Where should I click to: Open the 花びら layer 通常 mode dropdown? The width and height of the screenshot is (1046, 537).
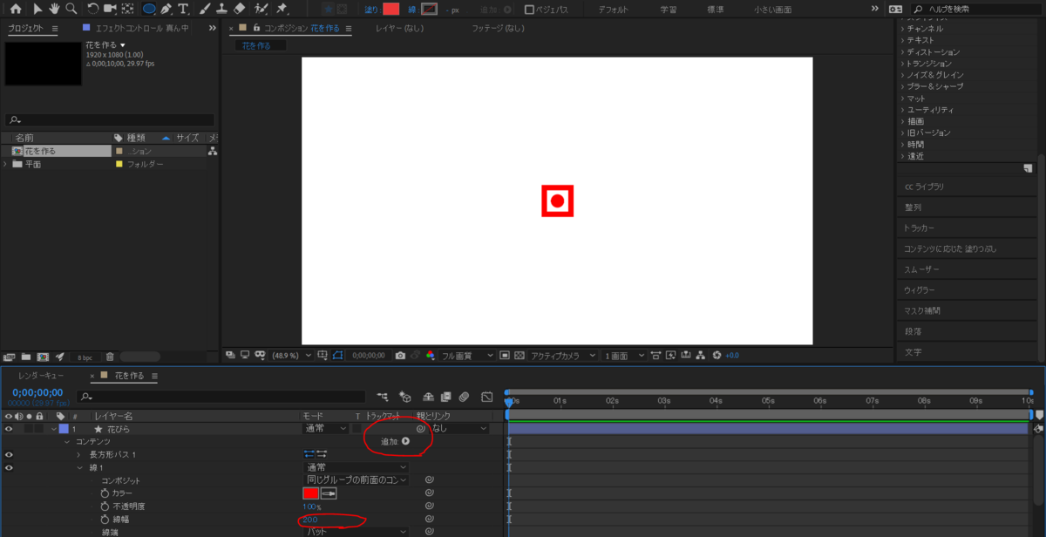(x=325, y=429)
